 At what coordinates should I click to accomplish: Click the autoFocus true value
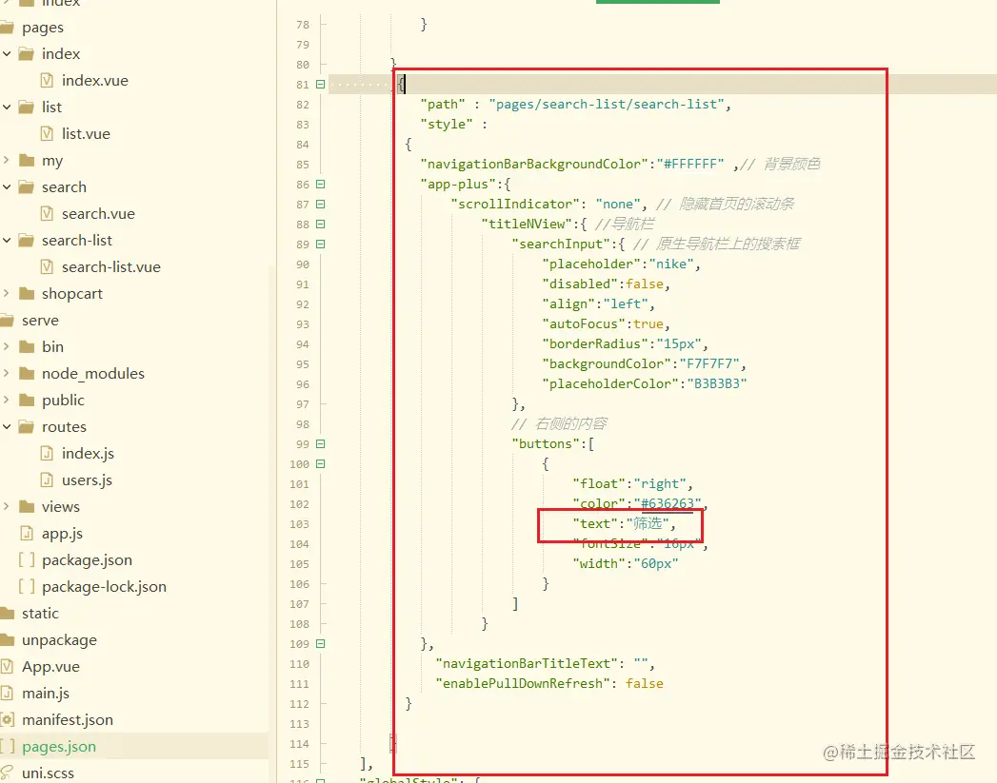click(648, 323)
